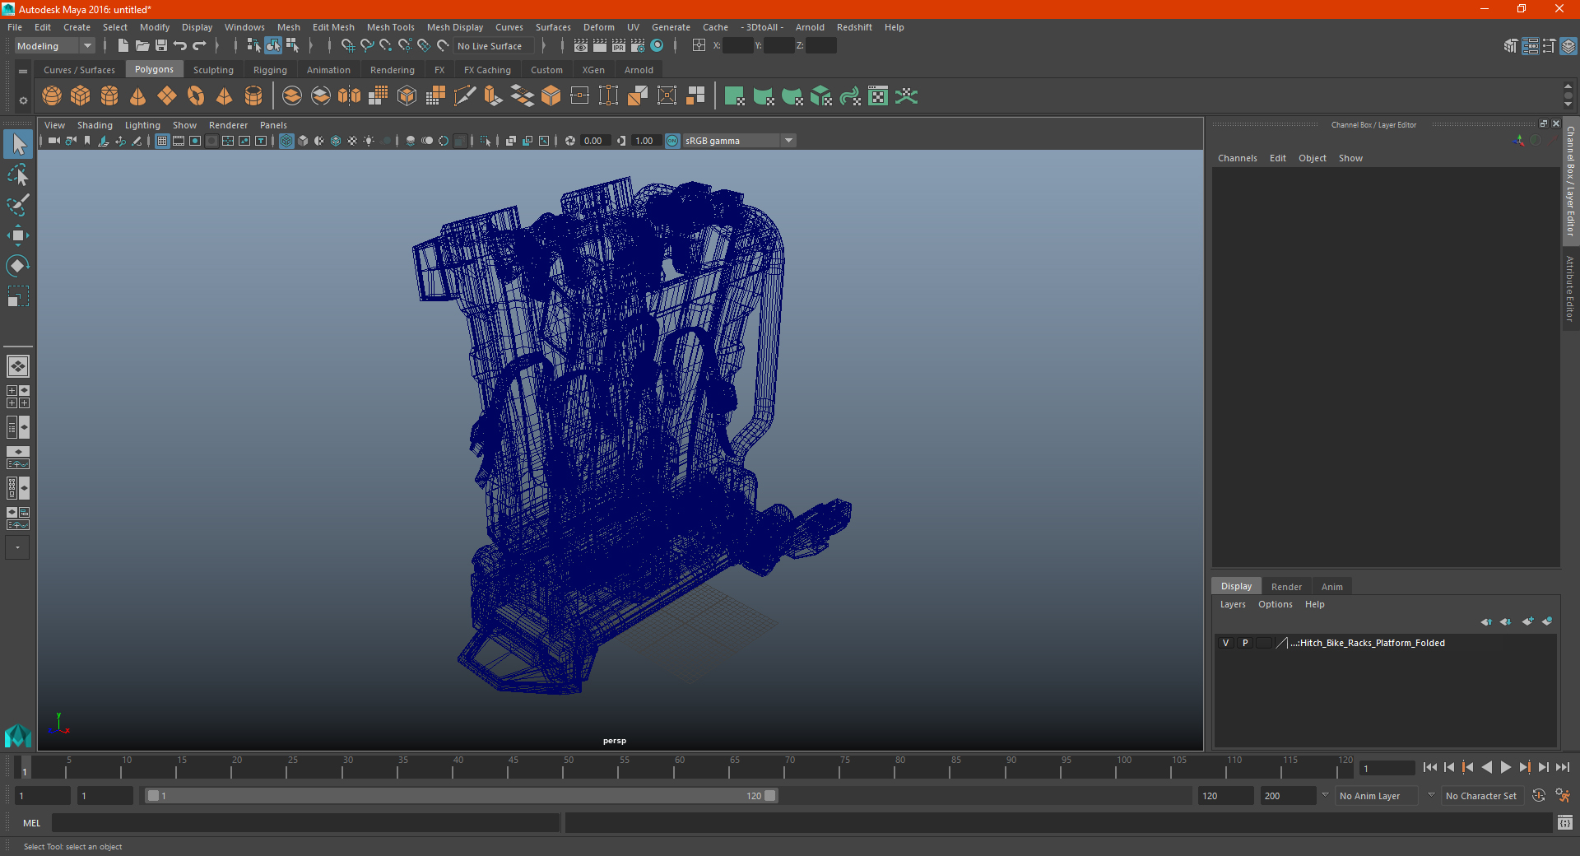Open the UV Editor checker shelf icon
The image size is (1580, 856).
[x=878, y=96]
